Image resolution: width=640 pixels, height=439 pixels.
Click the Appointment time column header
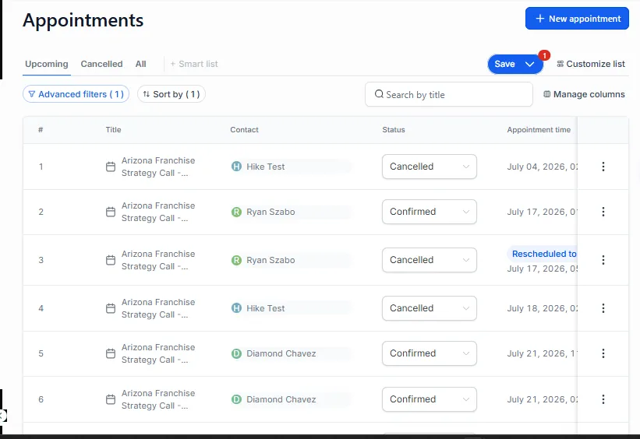(x=539, y=130)
